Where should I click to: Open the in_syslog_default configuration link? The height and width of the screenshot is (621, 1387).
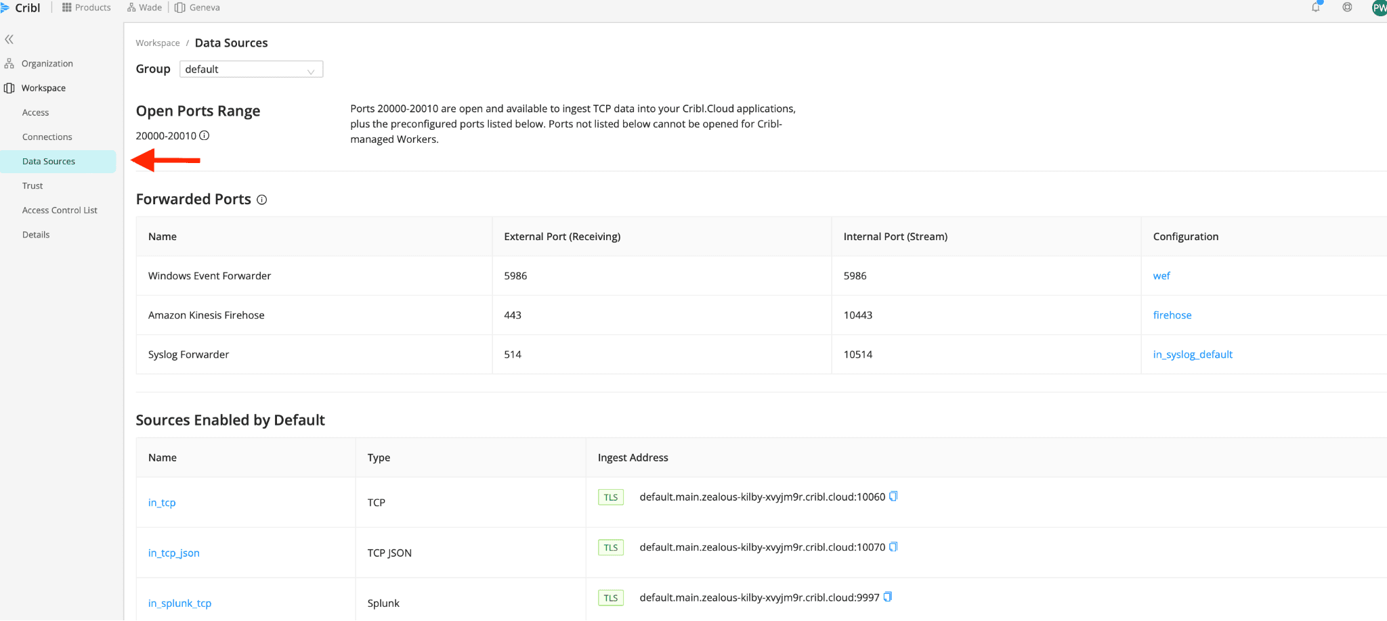point(1192,354)
